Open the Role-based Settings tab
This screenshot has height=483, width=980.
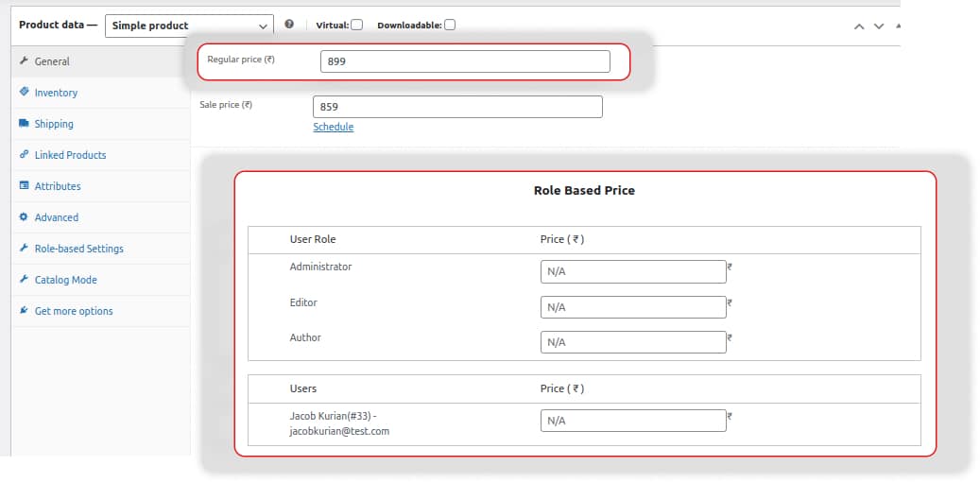[78, 249]
